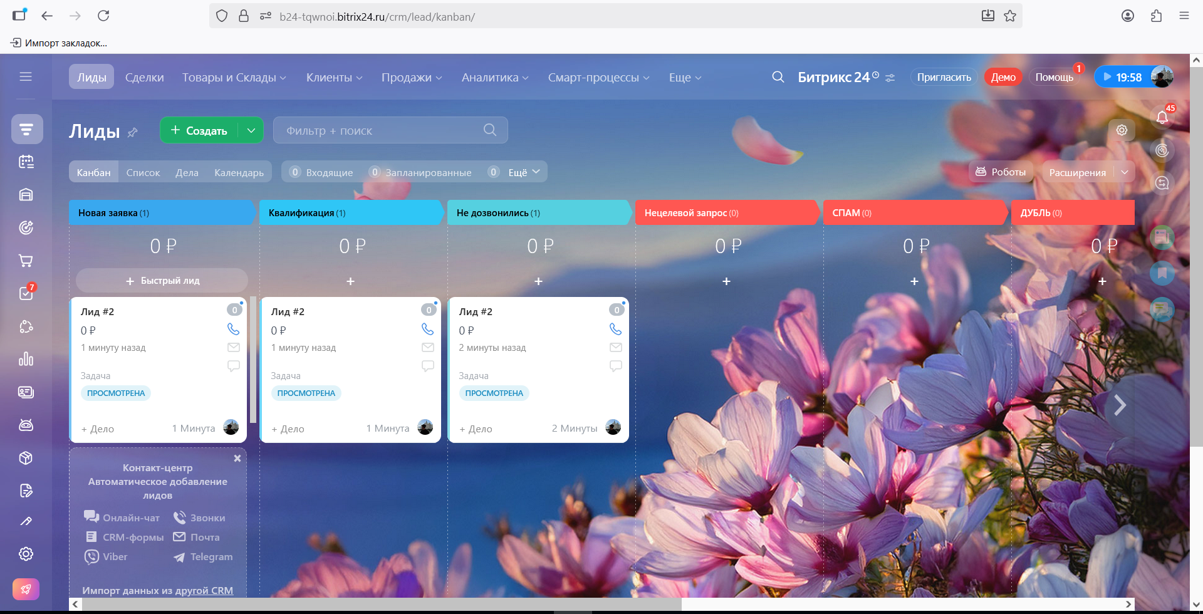Click phone icon on Новая заявка lead card

pos(233,329)
